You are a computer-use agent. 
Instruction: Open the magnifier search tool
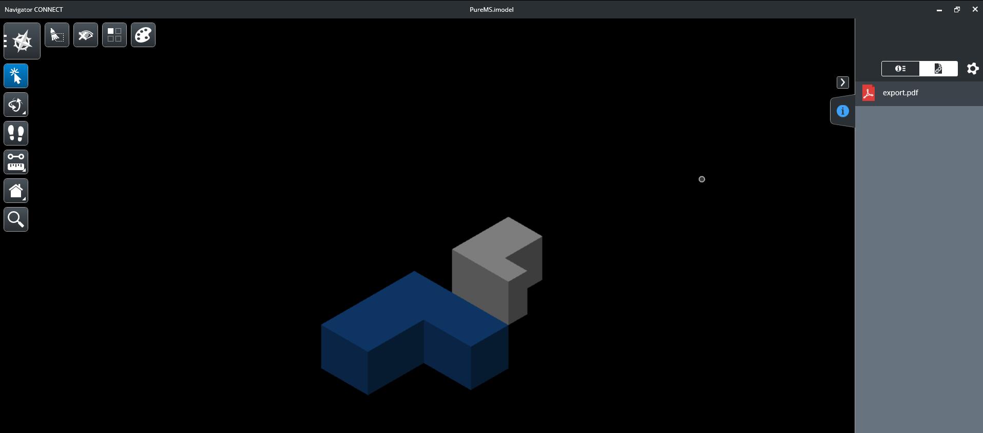click(x=16, y=219)
